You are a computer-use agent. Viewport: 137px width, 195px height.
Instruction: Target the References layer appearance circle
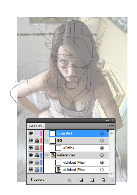click(x=102, y=155)
